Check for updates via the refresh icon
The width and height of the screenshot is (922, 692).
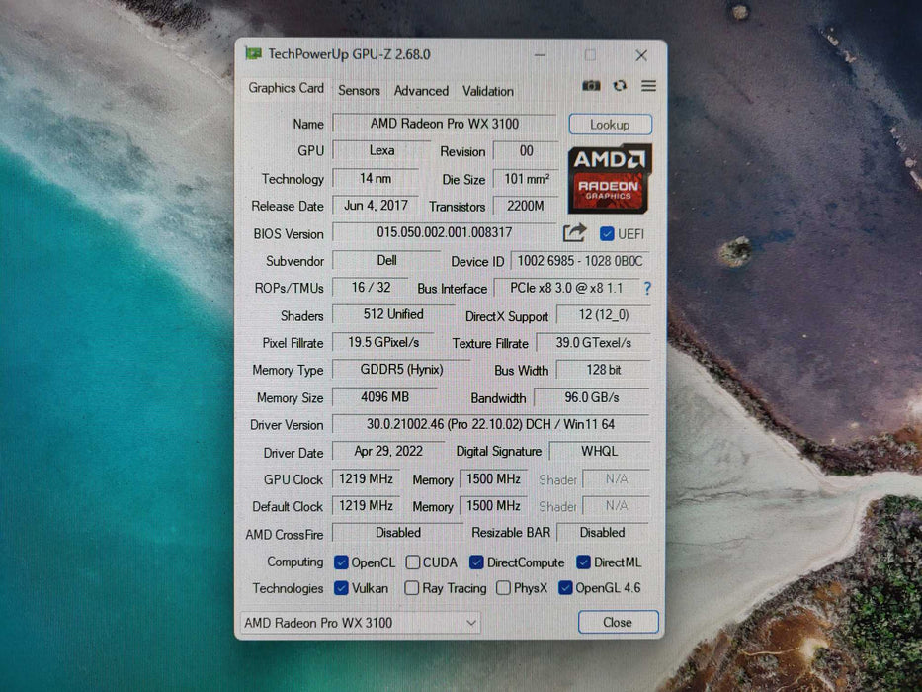click(620, 86)
